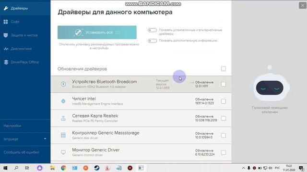Select Контроллер Generic Massstorage row title
This screenshot has height=172, width=307.
[x=106, y=133]
